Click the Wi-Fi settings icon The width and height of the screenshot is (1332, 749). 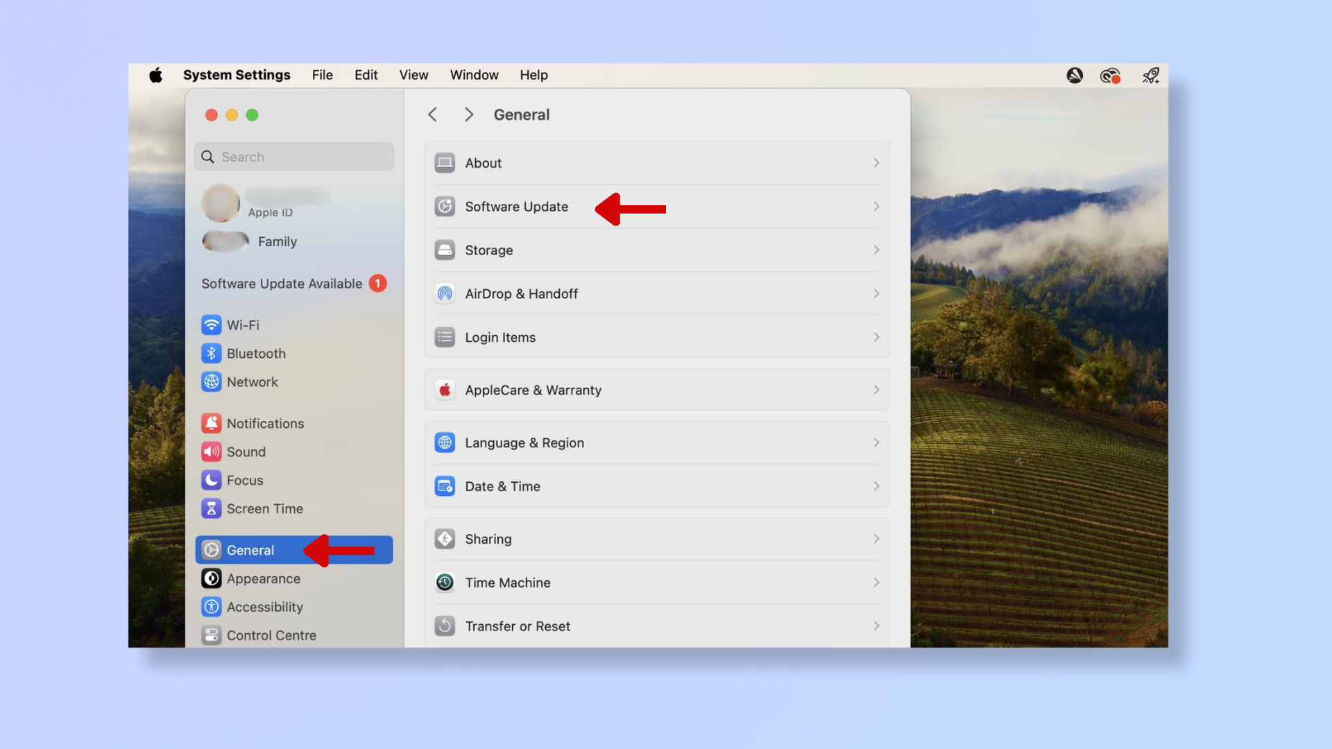(x=212, y=325)
